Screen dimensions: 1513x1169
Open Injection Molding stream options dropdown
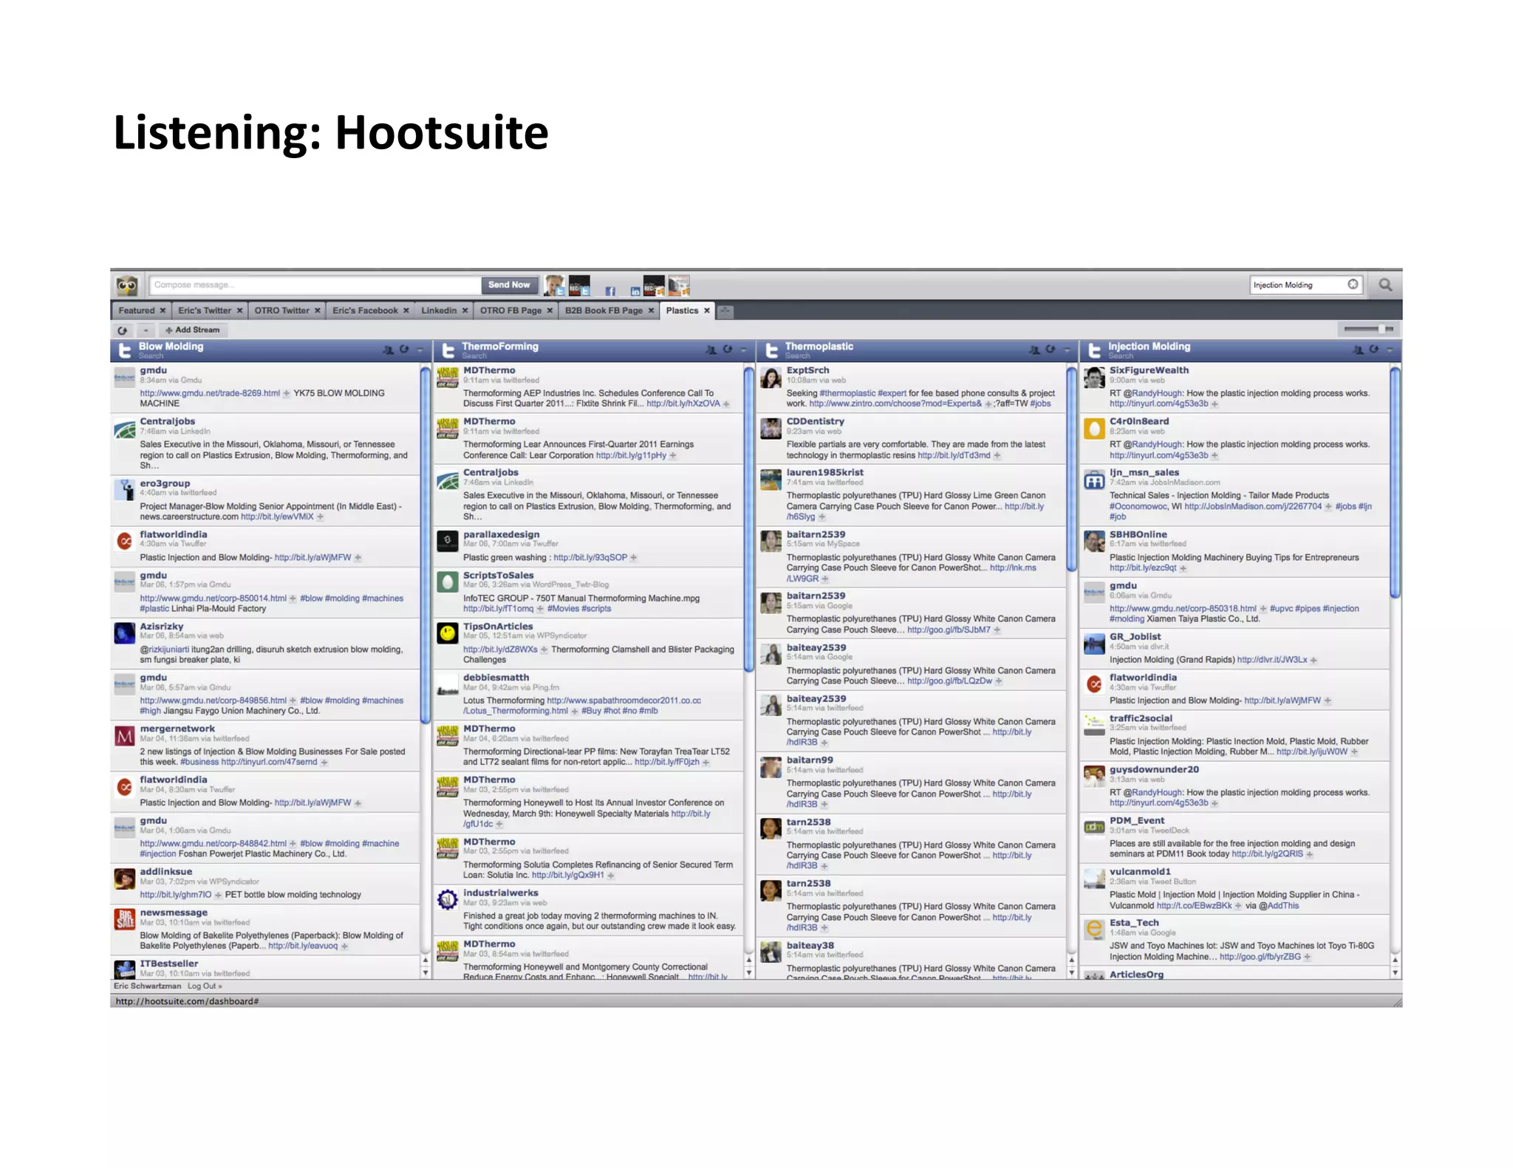tap(1390, 350)
